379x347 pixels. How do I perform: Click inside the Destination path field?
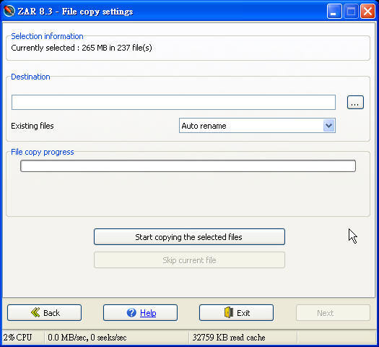pos(173,103)
